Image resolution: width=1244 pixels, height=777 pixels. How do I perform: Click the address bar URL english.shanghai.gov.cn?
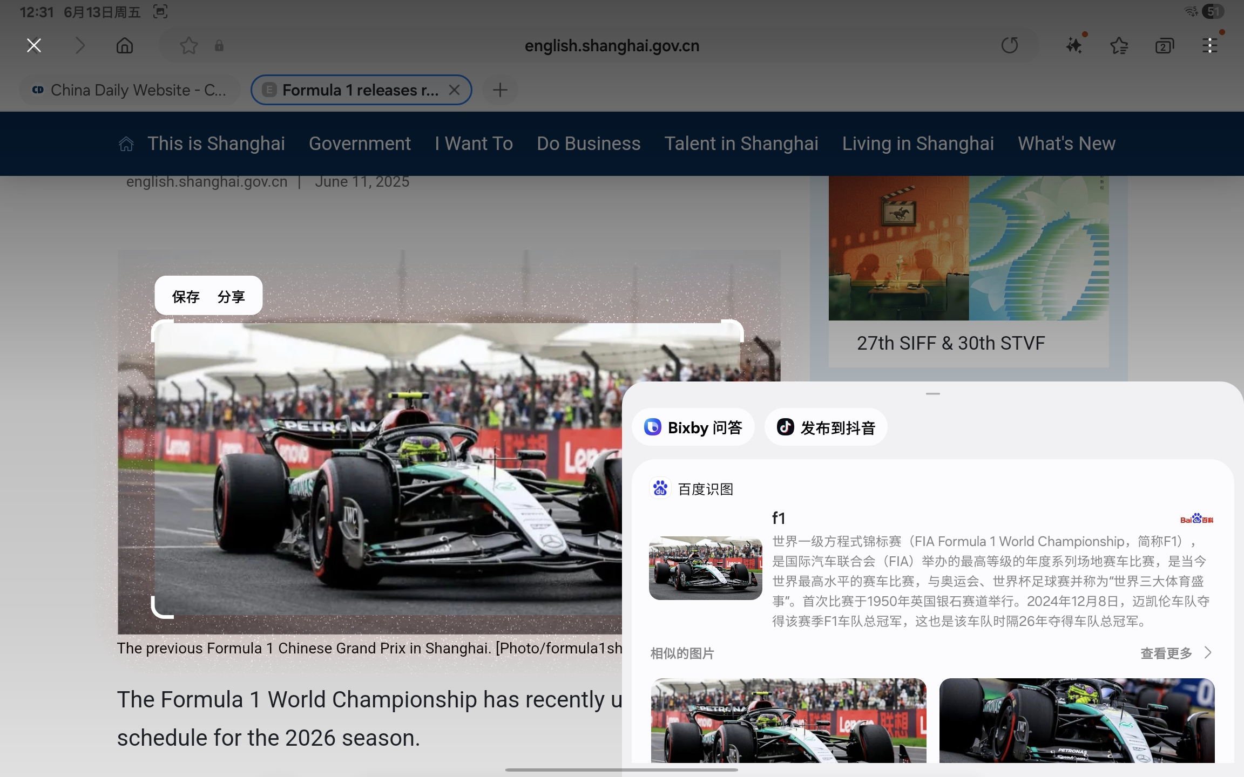pyautogui.click(x=612, y=46)
